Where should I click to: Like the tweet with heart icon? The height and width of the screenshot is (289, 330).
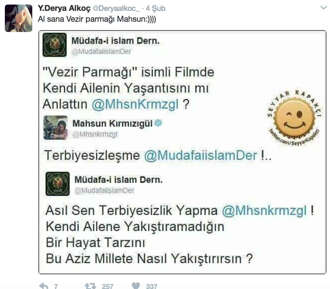[136, 286]
